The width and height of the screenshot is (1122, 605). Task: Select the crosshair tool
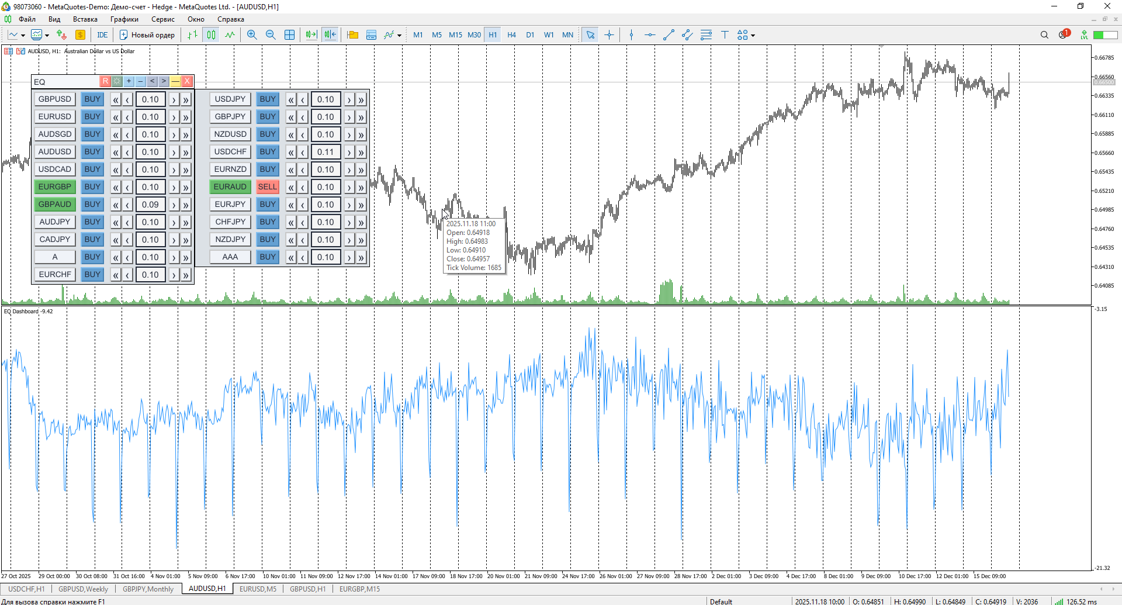pyautogui.click(x=609, y=35)
